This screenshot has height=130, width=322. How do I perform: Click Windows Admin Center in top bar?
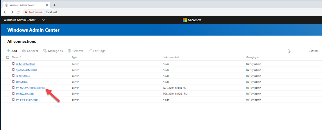(20, 20)
